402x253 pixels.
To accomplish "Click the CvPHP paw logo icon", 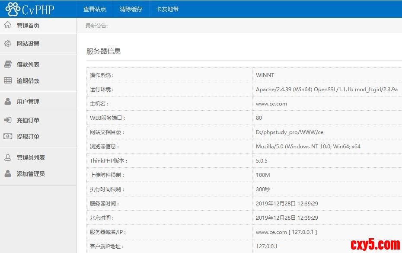I will tap(13, 9).
